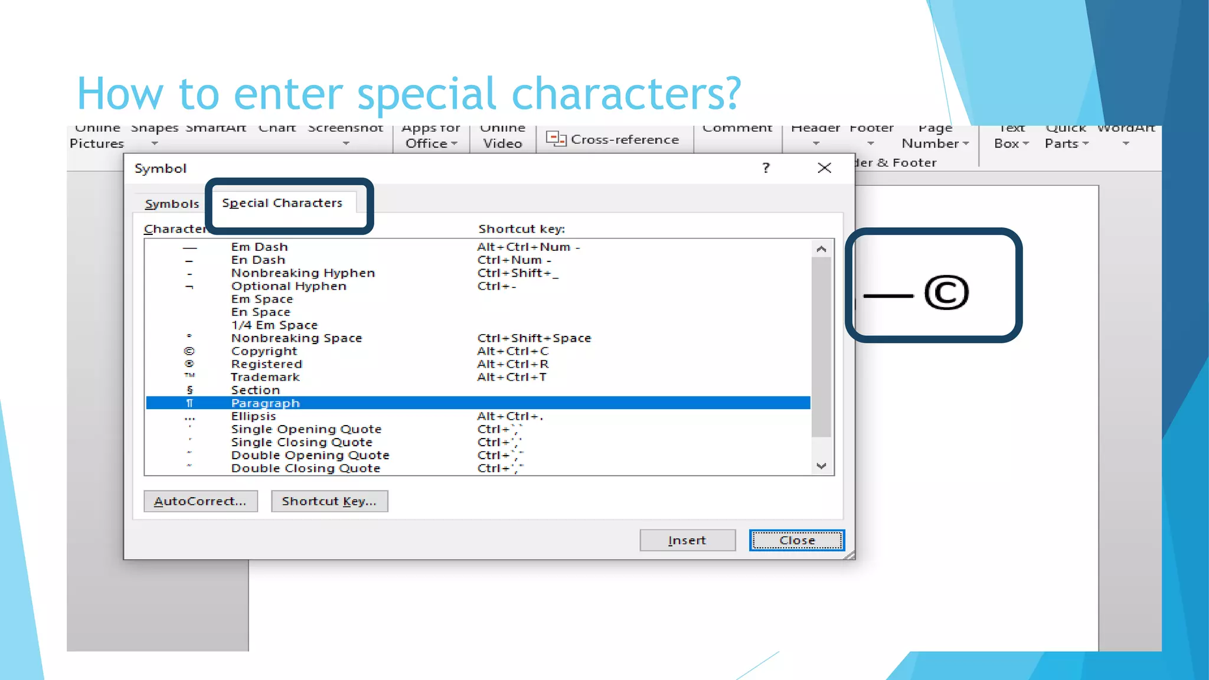Screen dimensions: 1209x680
Task: Open the AutoCorrect dialog
Action: tap(201, 501)
